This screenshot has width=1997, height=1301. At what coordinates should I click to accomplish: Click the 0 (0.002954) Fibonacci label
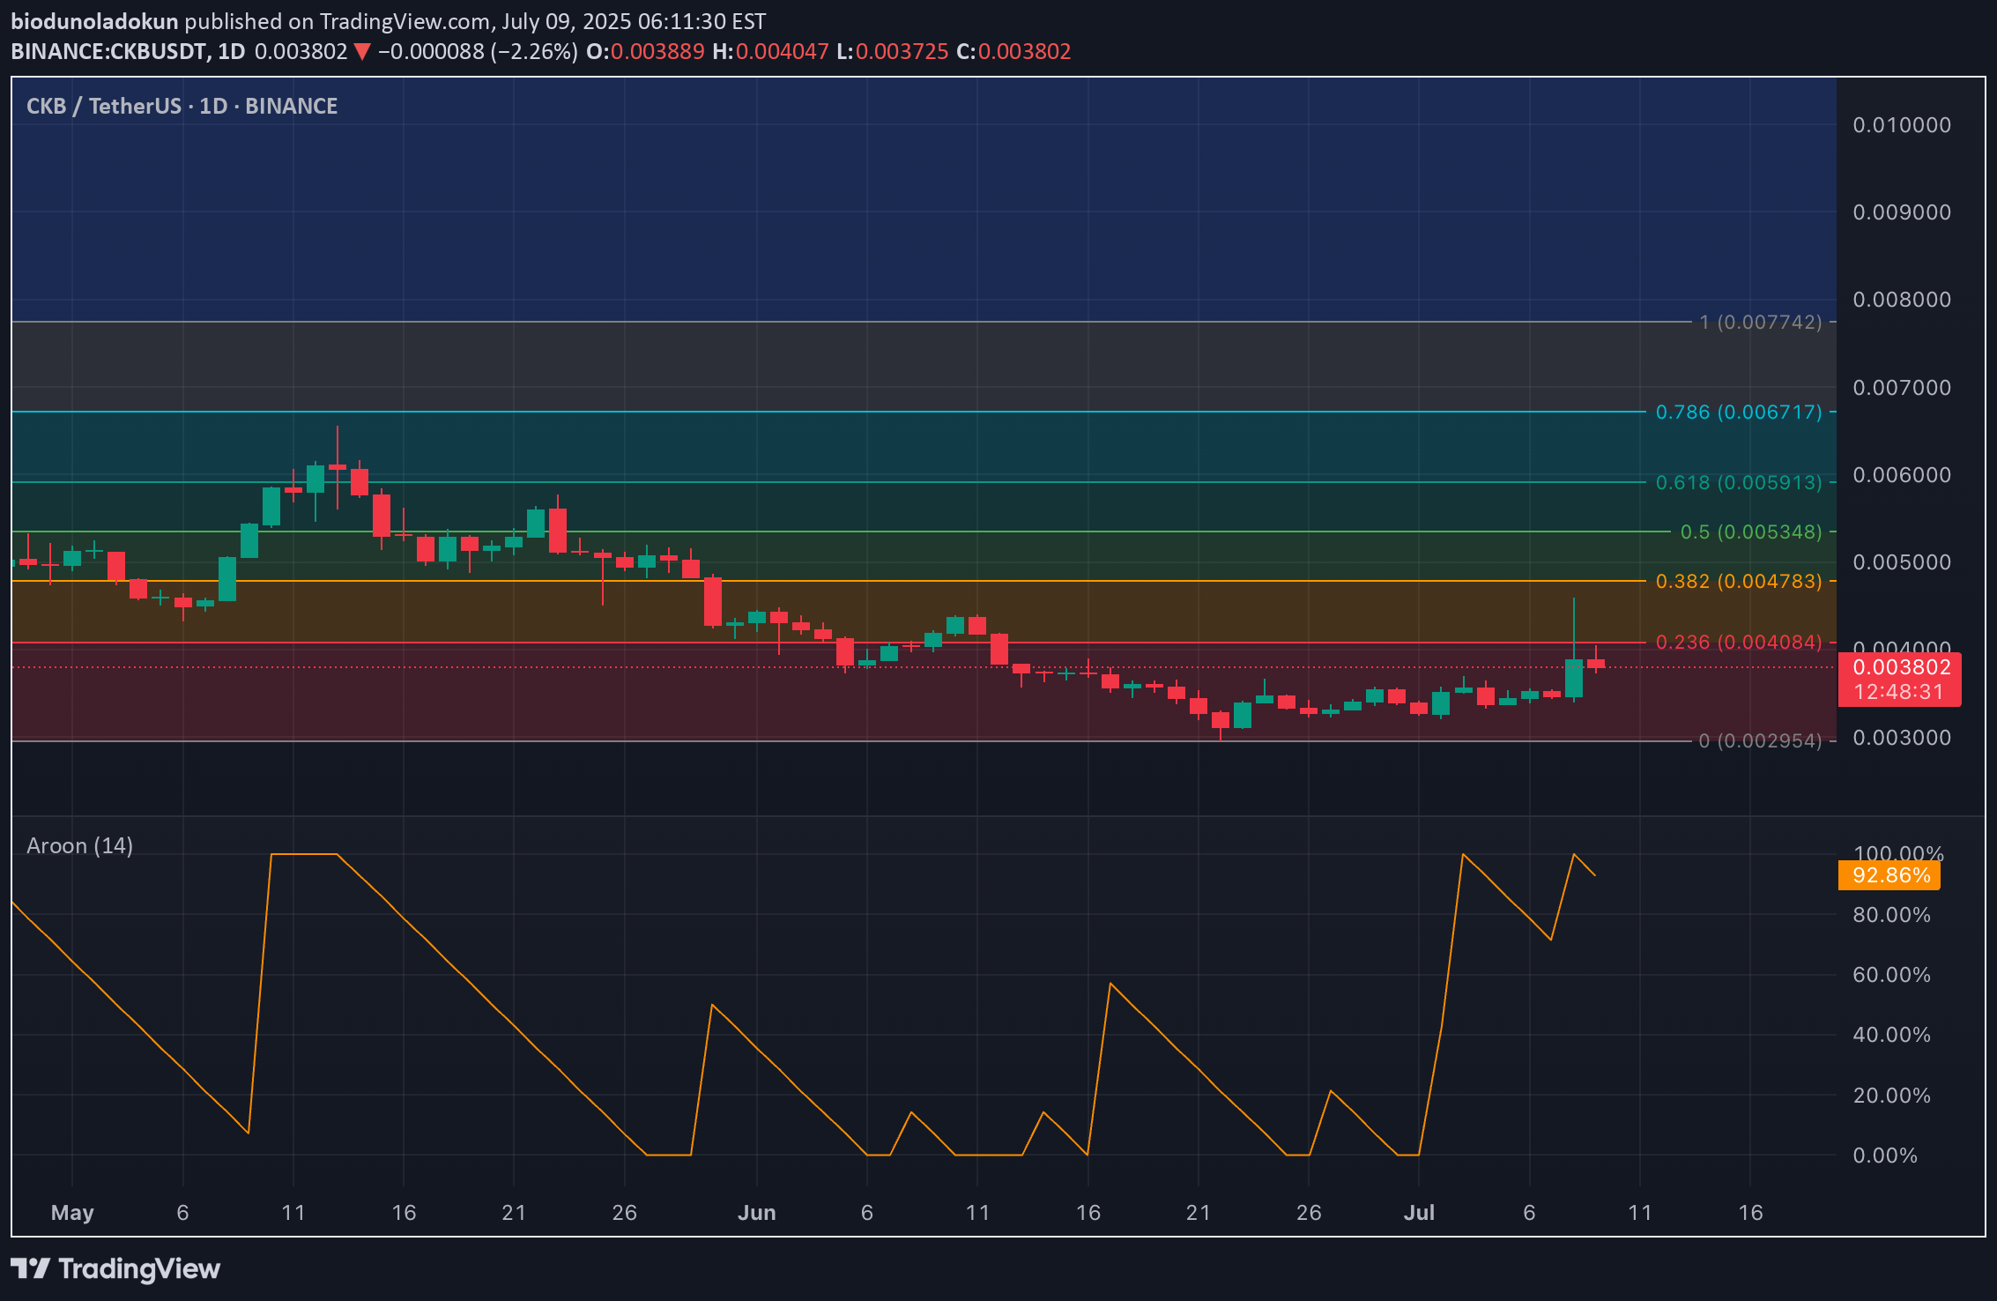click(x=1760, y=740)
